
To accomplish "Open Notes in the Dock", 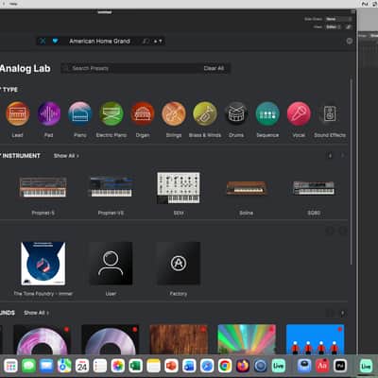I will point(153,366).
